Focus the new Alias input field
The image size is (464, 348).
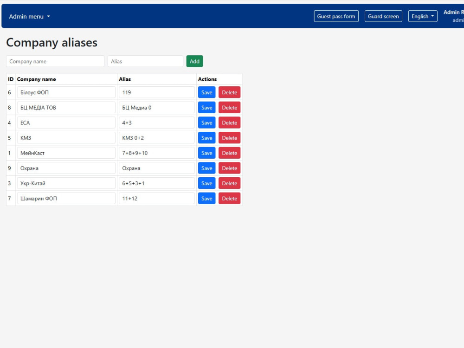145,61
